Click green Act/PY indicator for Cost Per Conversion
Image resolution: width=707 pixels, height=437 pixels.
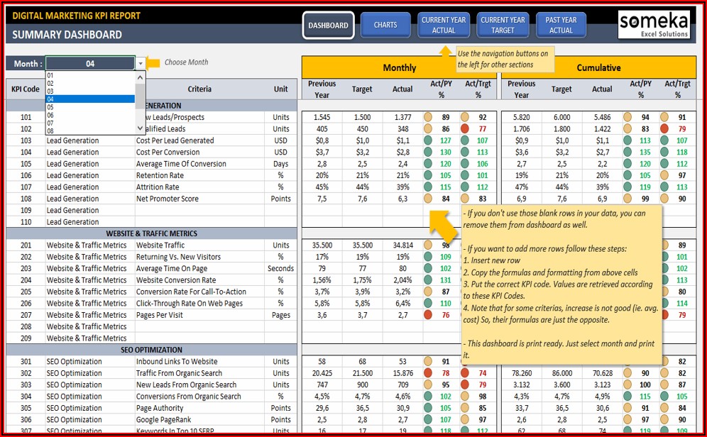coord(429,152)
